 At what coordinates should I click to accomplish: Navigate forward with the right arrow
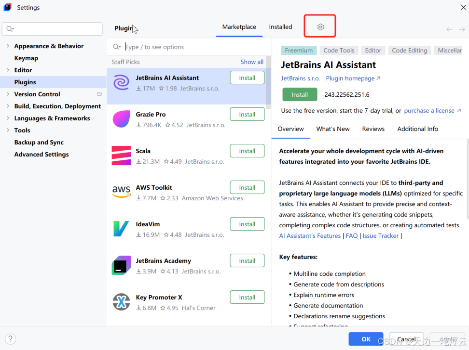[x=462, y=29]
